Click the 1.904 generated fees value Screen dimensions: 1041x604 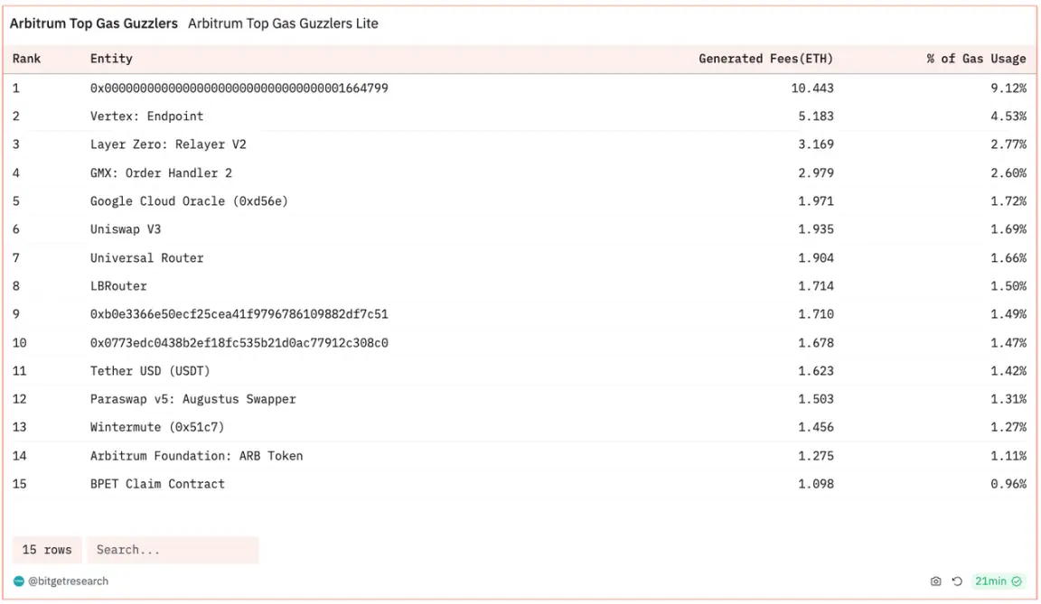click(x=816, y=258)
